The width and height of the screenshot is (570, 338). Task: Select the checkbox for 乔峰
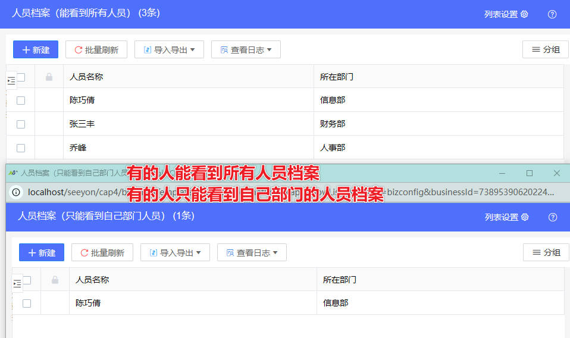click(21, 148)
